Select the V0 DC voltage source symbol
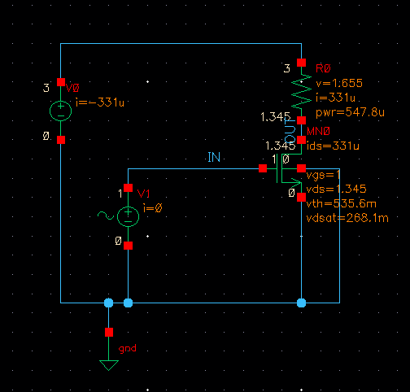 point(61,111)
